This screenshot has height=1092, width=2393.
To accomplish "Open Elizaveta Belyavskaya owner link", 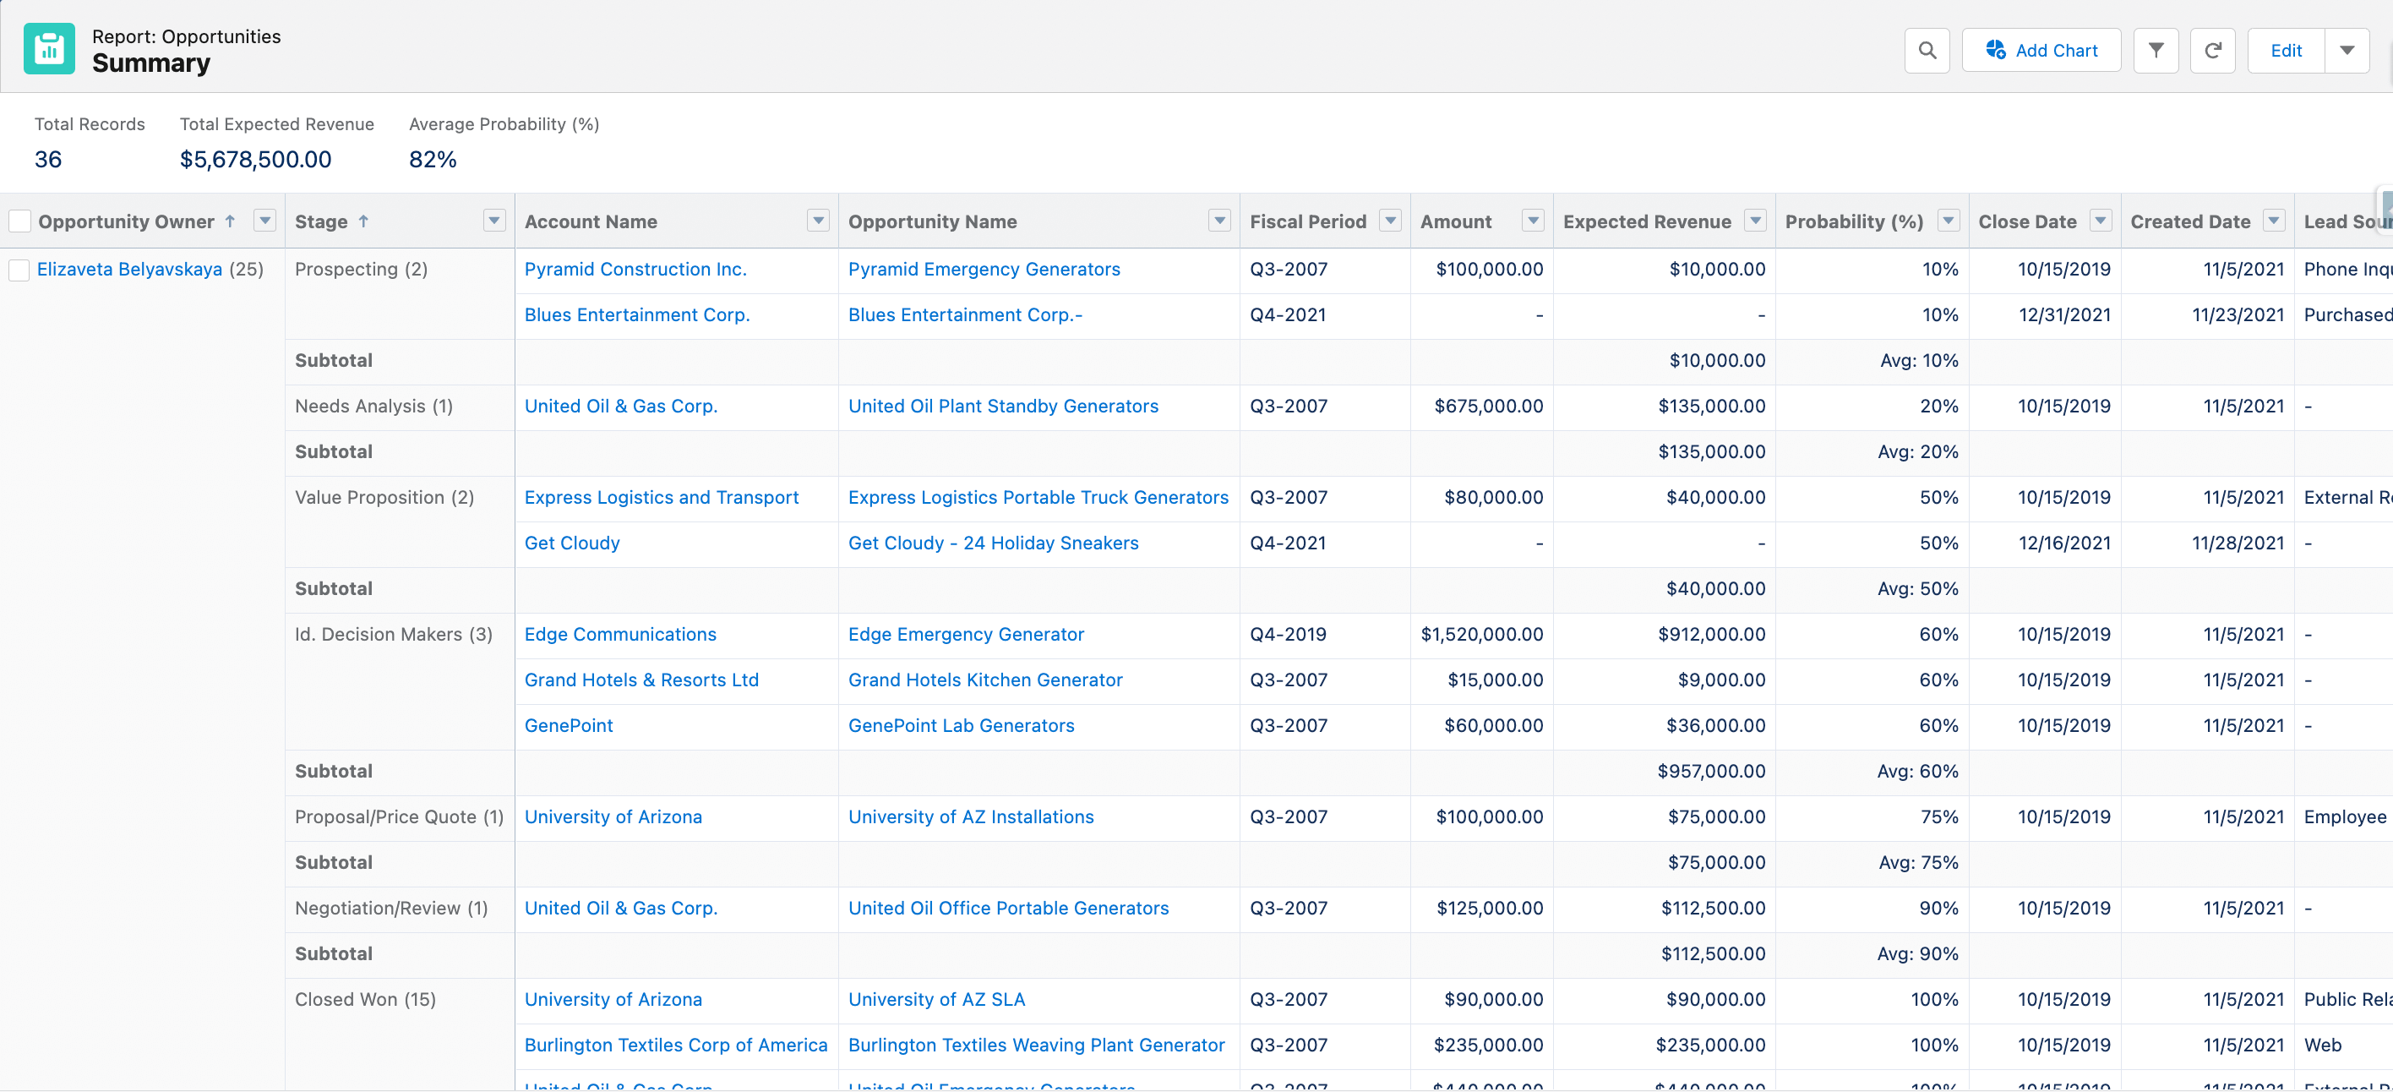I will click(x=129, y=270).
